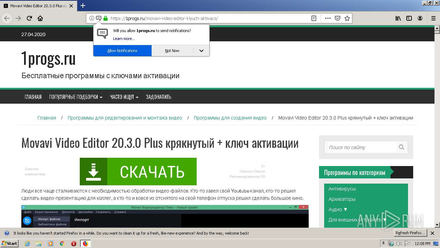Viewport: 440px width, 248px height.
Task: Click the notification permission icon in address bar
Action: [x=98, y=18]
